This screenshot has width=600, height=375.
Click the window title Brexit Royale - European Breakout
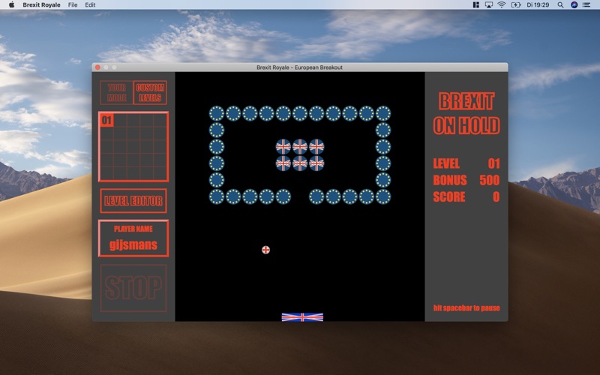(299, 67)
